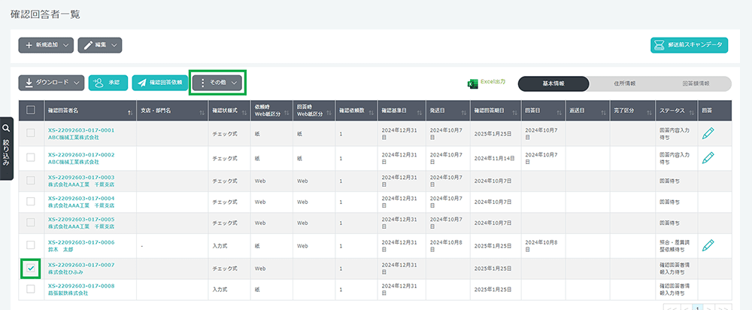Open the その他 dropdown menu
Viewport: 752px width, 310px height.
(217, 83)
